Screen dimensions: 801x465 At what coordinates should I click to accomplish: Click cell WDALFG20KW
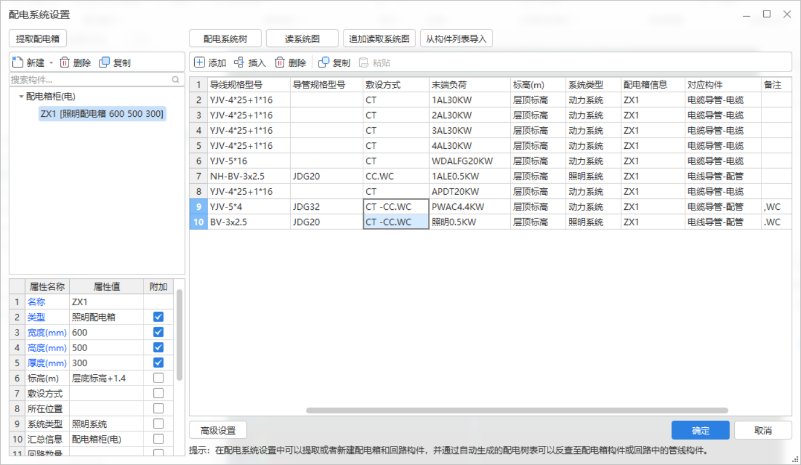pyautogui.click(x=470, y=161)
